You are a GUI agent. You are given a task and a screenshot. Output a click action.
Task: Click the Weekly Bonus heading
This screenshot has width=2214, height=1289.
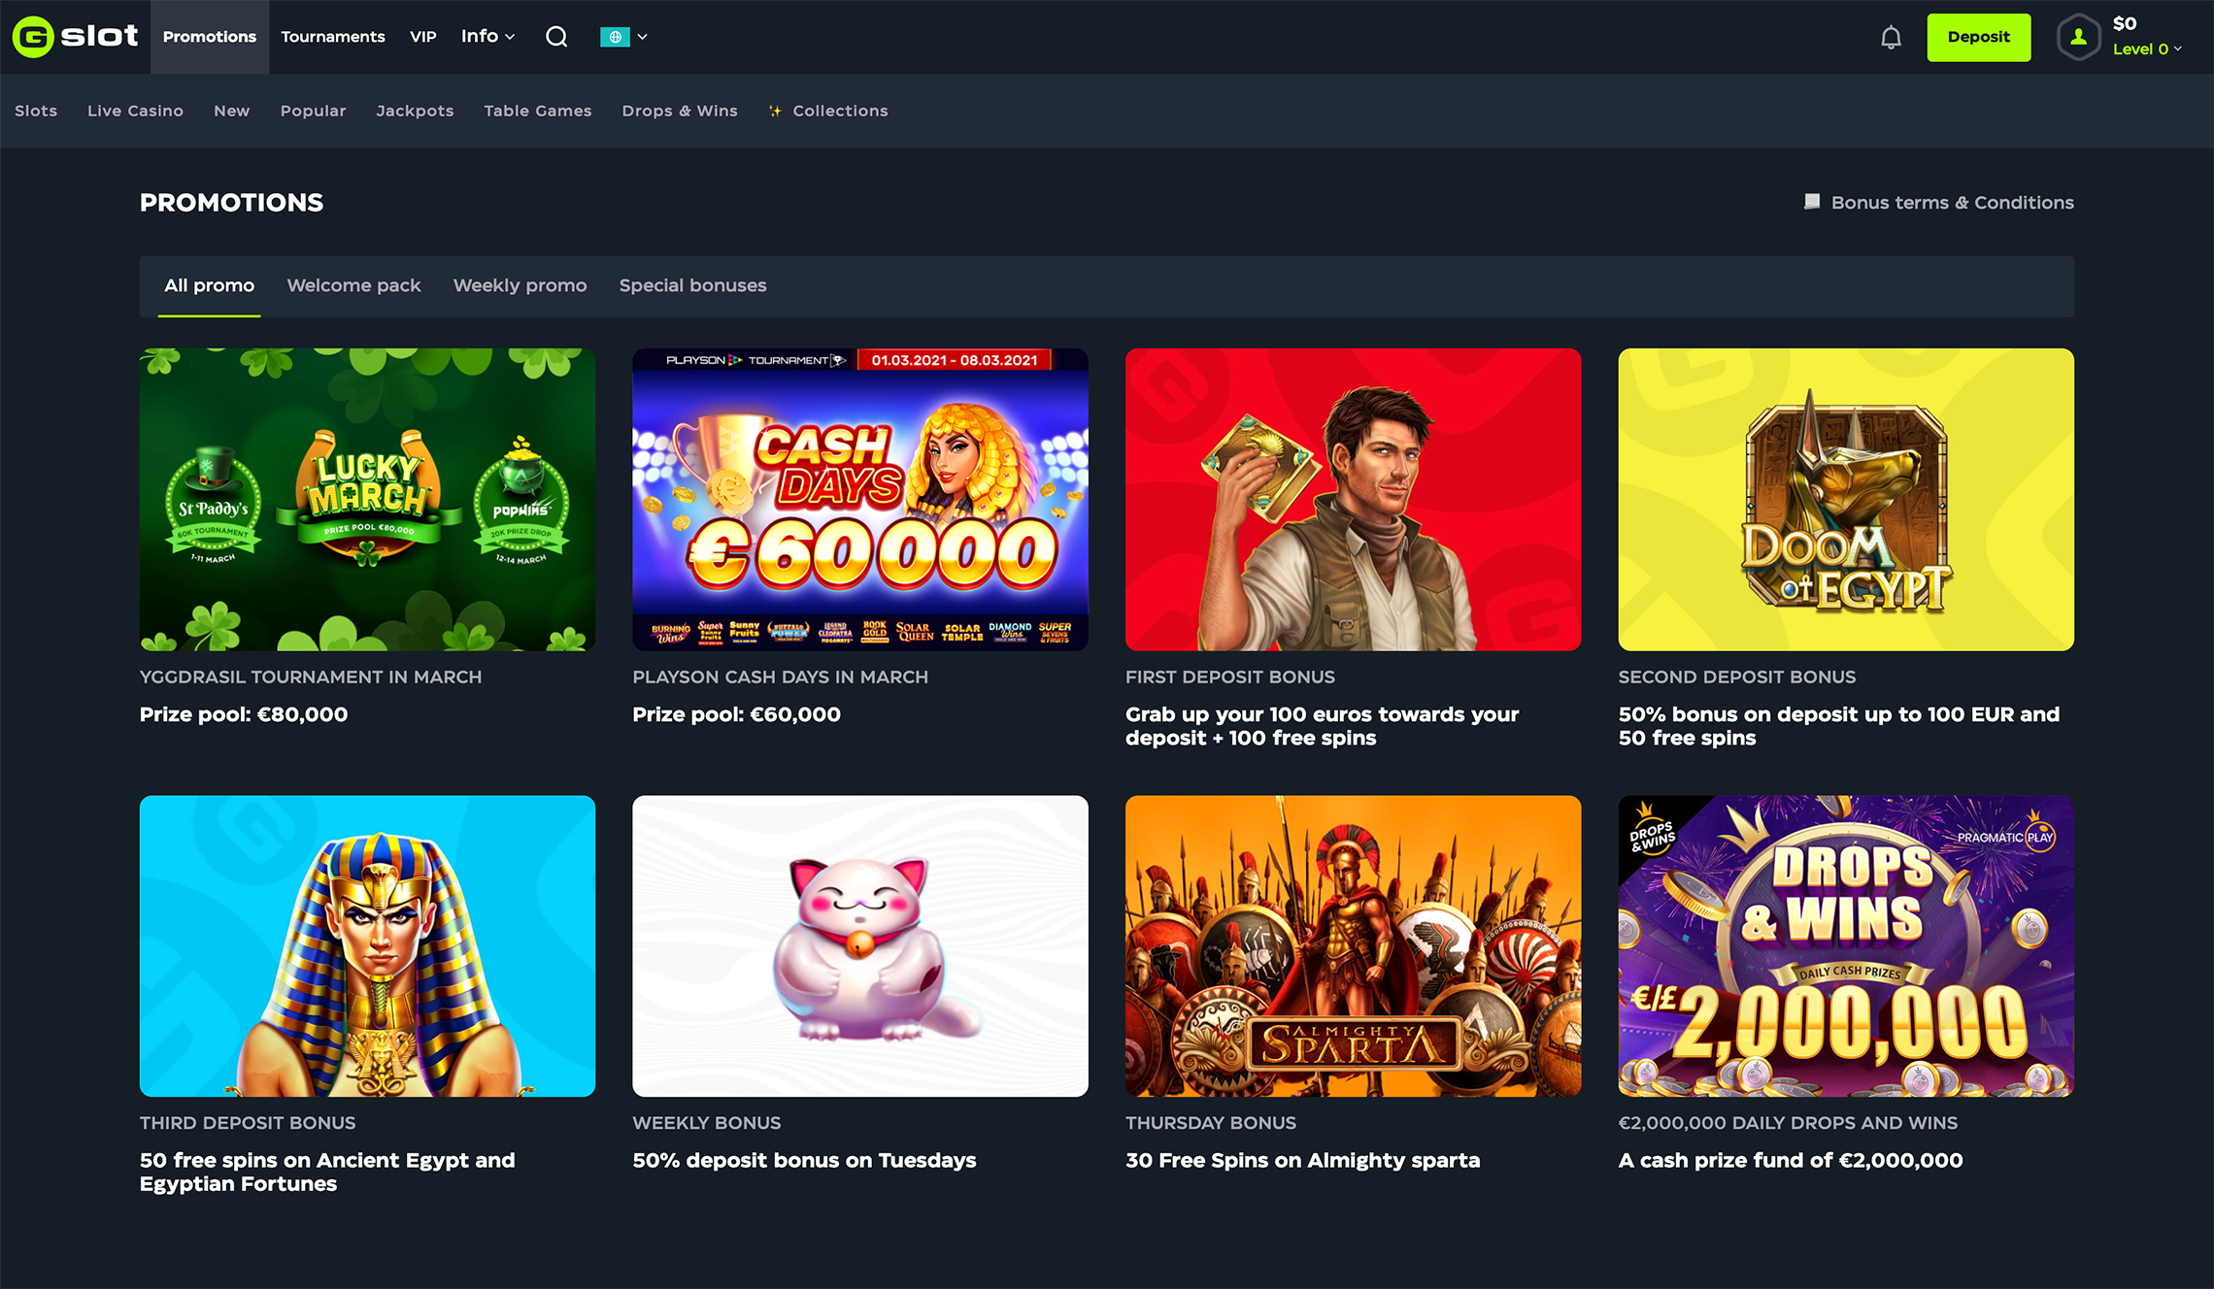coord(706,1122)
